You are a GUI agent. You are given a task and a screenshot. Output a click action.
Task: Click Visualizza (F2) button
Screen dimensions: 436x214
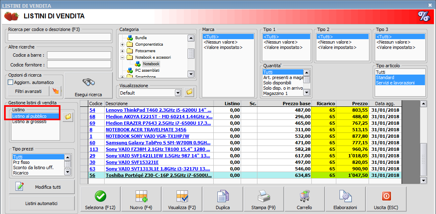[x=182, y=199]
